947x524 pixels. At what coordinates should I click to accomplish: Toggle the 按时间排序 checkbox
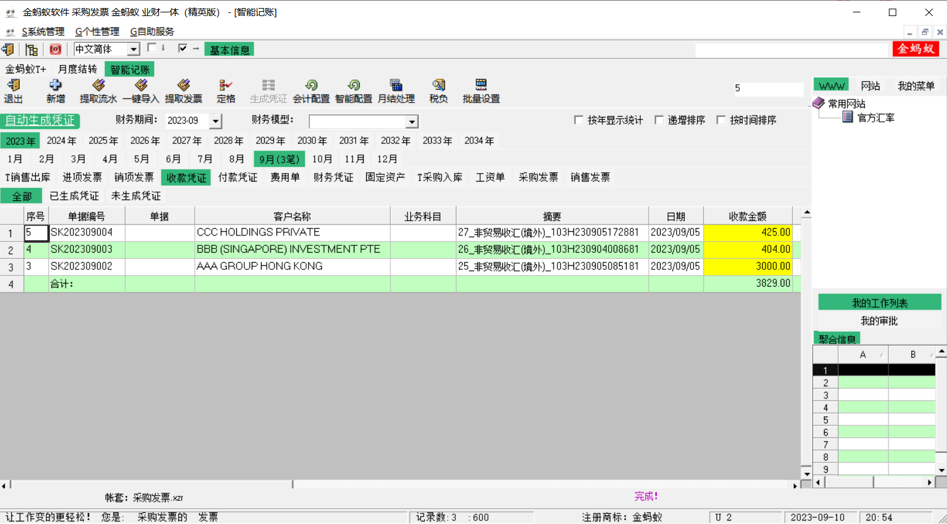[x=721, y=120]
